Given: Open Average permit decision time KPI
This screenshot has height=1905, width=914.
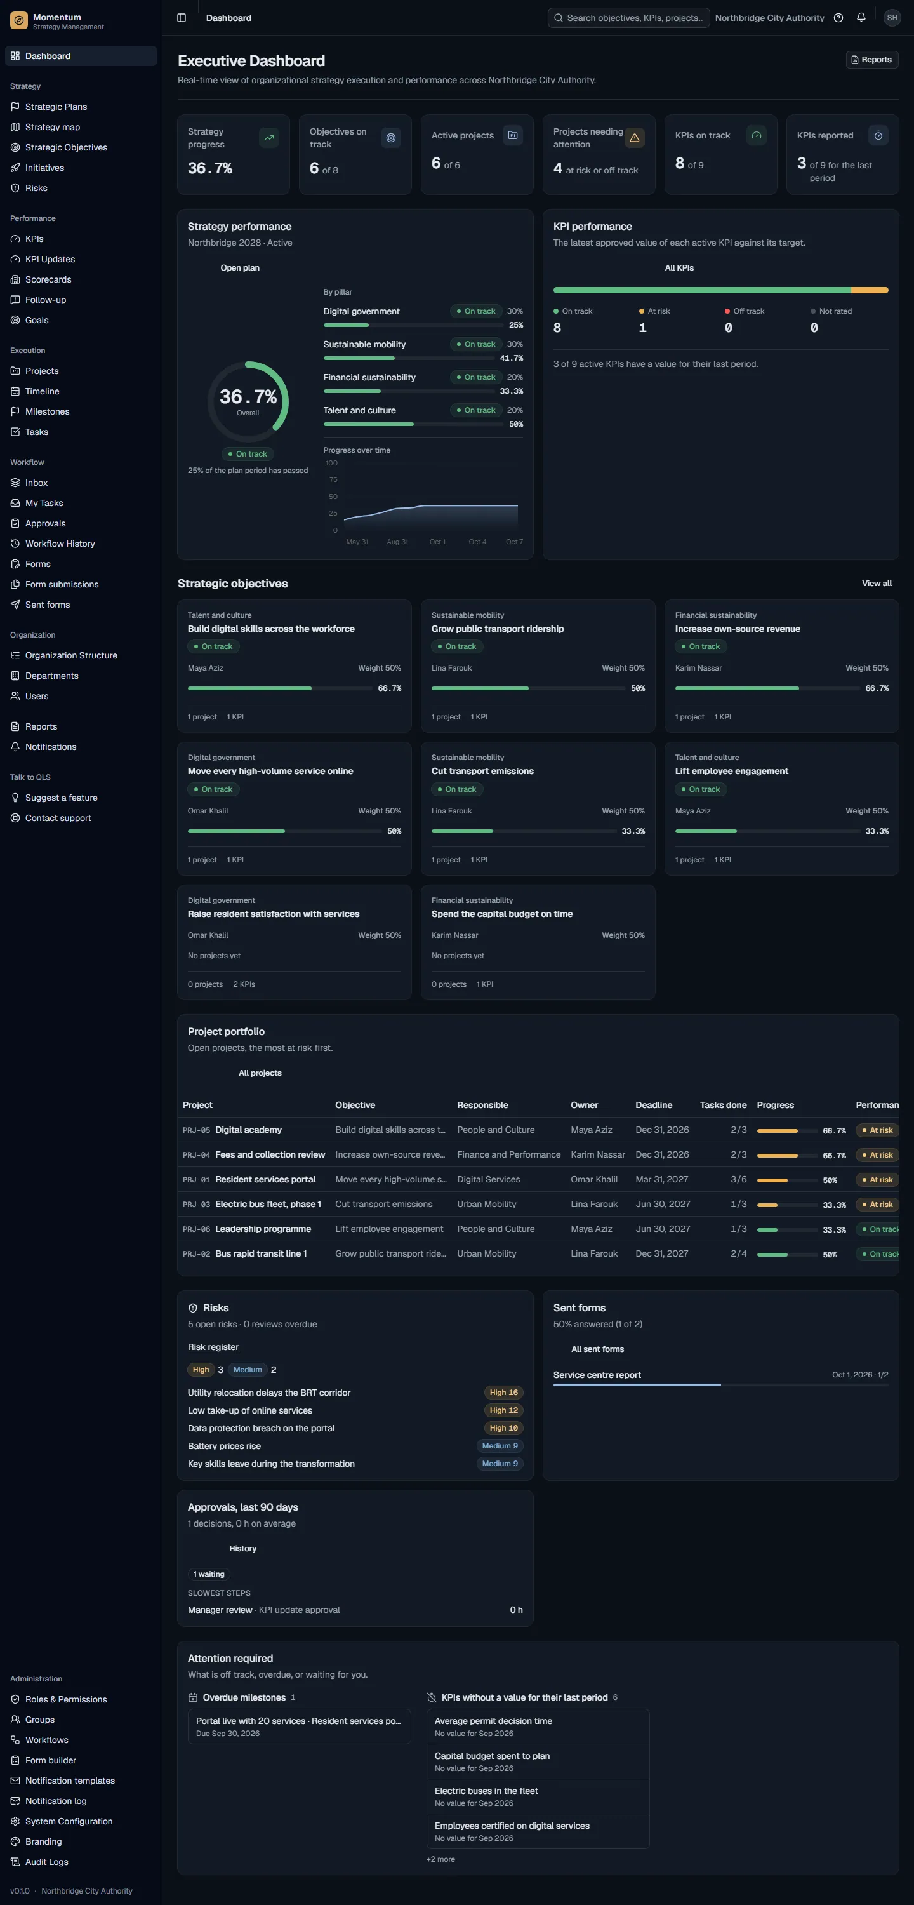Looking at the screenshot, I should (x=538, y=1726).
